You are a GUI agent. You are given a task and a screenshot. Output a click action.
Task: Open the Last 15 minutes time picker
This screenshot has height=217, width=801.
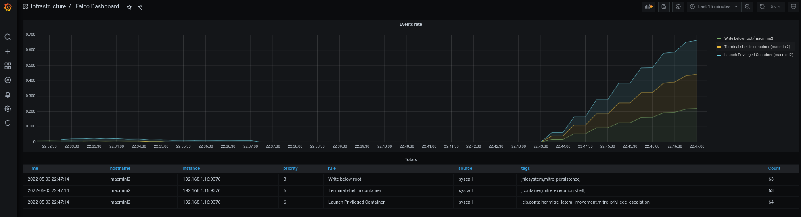click(x=714, y=7)
